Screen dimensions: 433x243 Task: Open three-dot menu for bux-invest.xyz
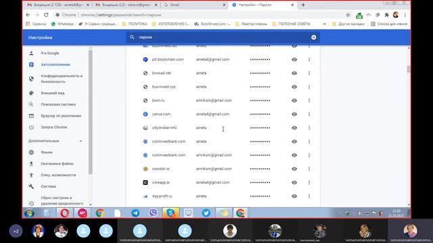tap(309, 87)
